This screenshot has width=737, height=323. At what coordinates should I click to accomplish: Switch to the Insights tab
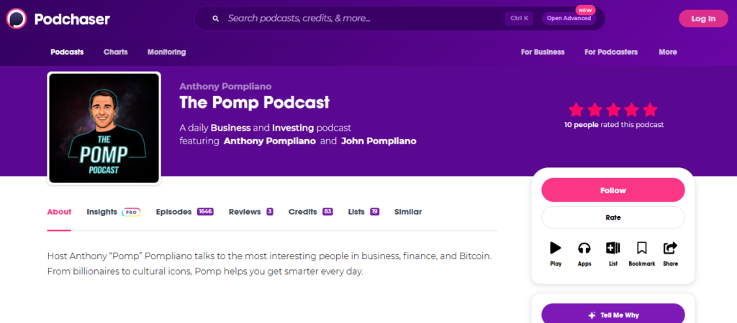(x=102, y=212)
